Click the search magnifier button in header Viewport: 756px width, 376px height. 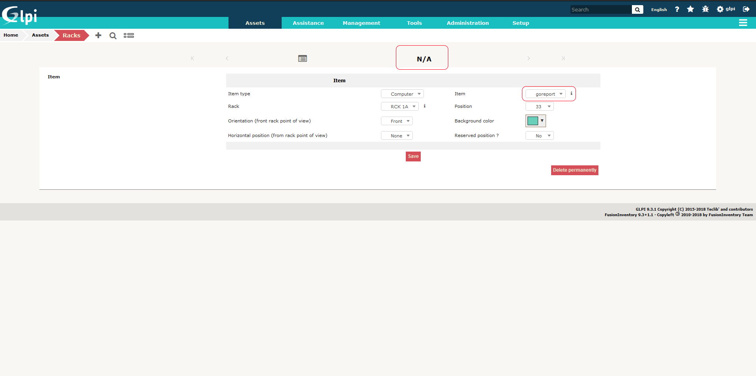click(637, 9)
